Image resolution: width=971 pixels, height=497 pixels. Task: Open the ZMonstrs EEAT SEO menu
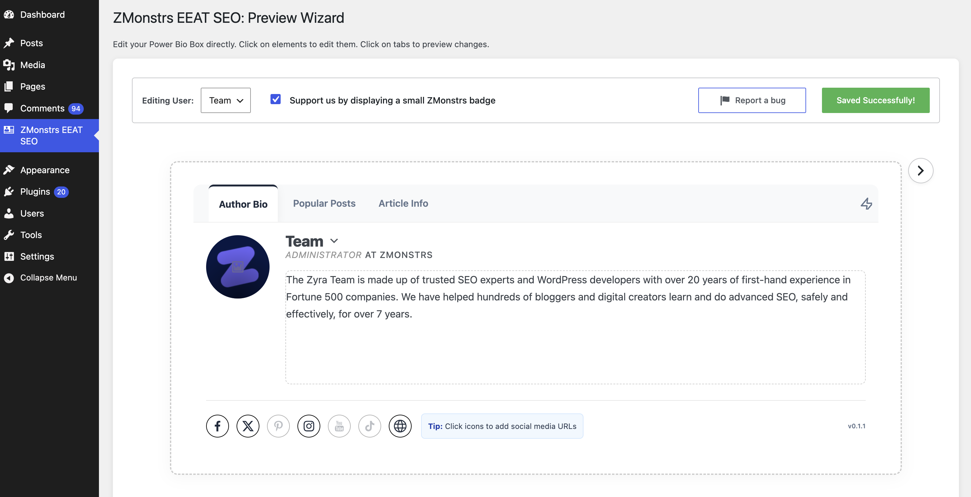tap(49, 135)
